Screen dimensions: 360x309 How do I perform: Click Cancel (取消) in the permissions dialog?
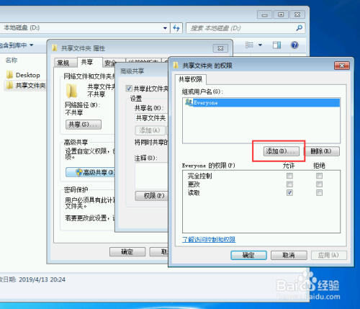click(289, 255)
